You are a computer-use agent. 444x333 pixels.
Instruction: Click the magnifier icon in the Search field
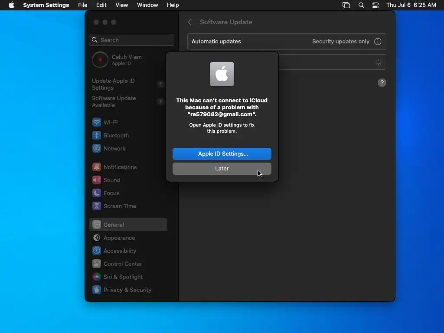pyautogui.click(x=95, y=40)
